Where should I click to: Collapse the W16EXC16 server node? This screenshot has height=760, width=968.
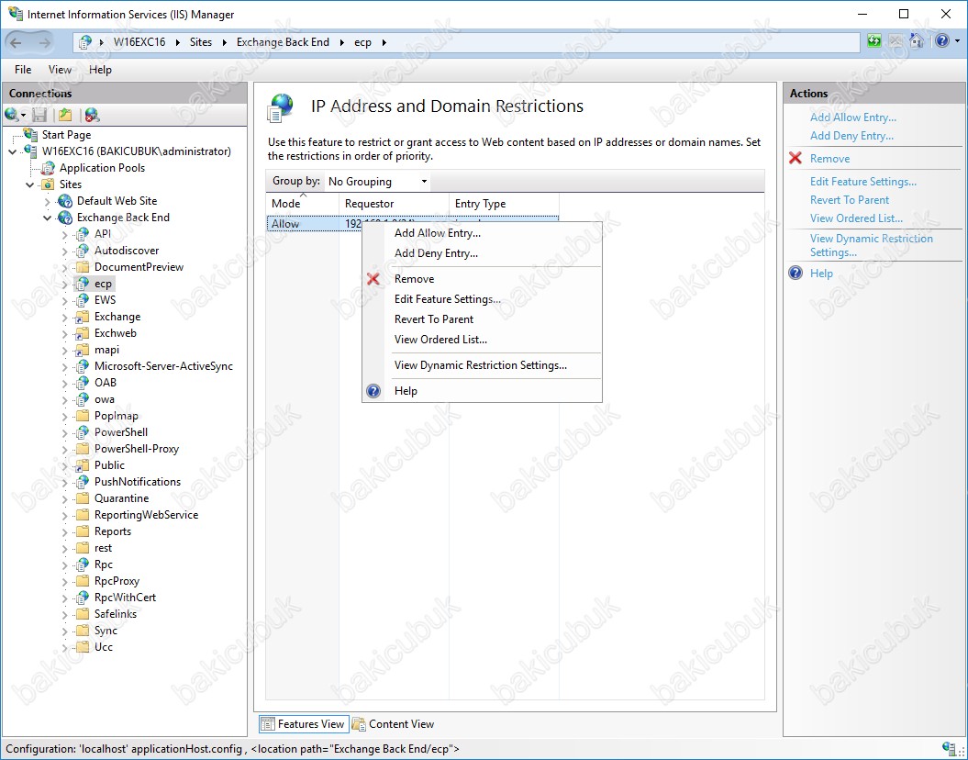(13, 151)
